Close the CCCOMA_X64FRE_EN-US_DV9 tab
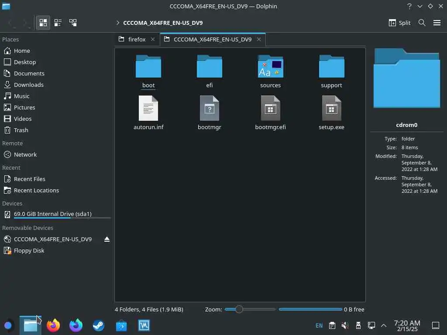This screenshot has height=335, width=447. [259, 39]
